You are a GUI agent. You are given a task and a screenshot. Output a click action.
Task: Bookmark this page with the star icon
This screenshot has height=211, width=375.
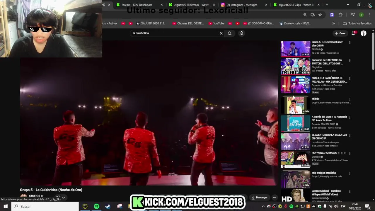(x=320, y=15)
